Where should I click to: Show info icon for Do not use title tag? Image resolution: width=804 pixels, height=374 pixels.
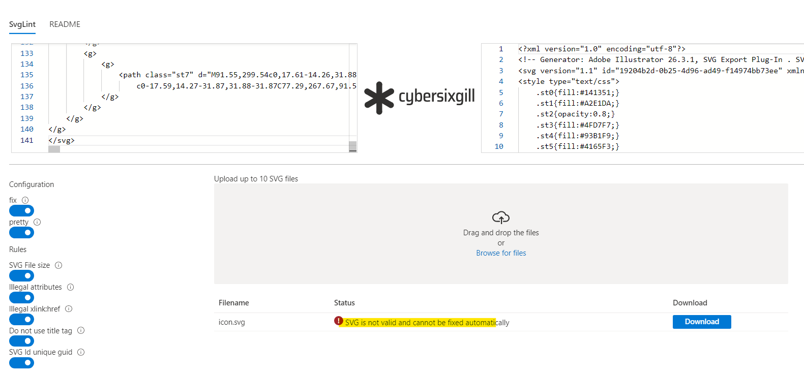click(x=81, y=331)
